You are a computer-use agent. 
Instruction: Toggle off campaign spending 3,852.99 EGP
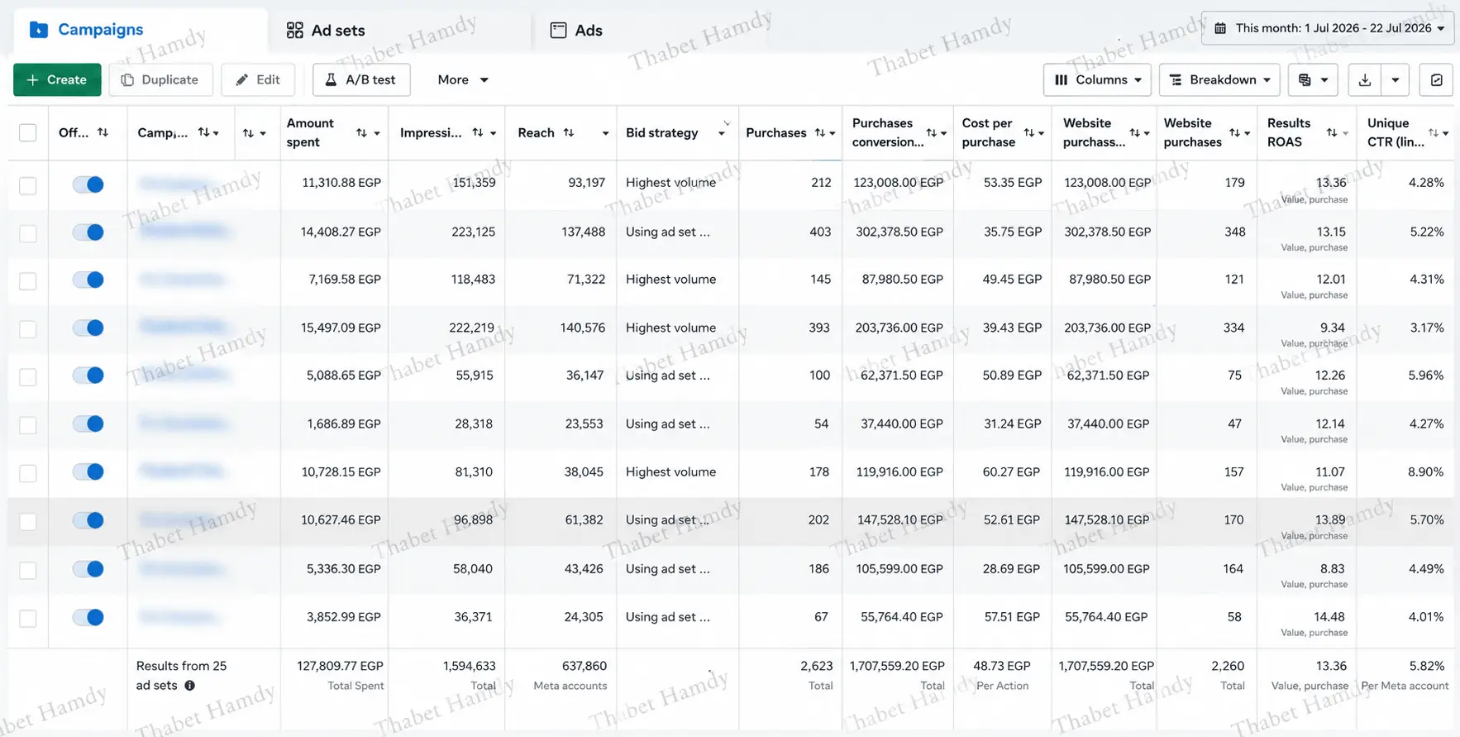click(x=88, y=617)
